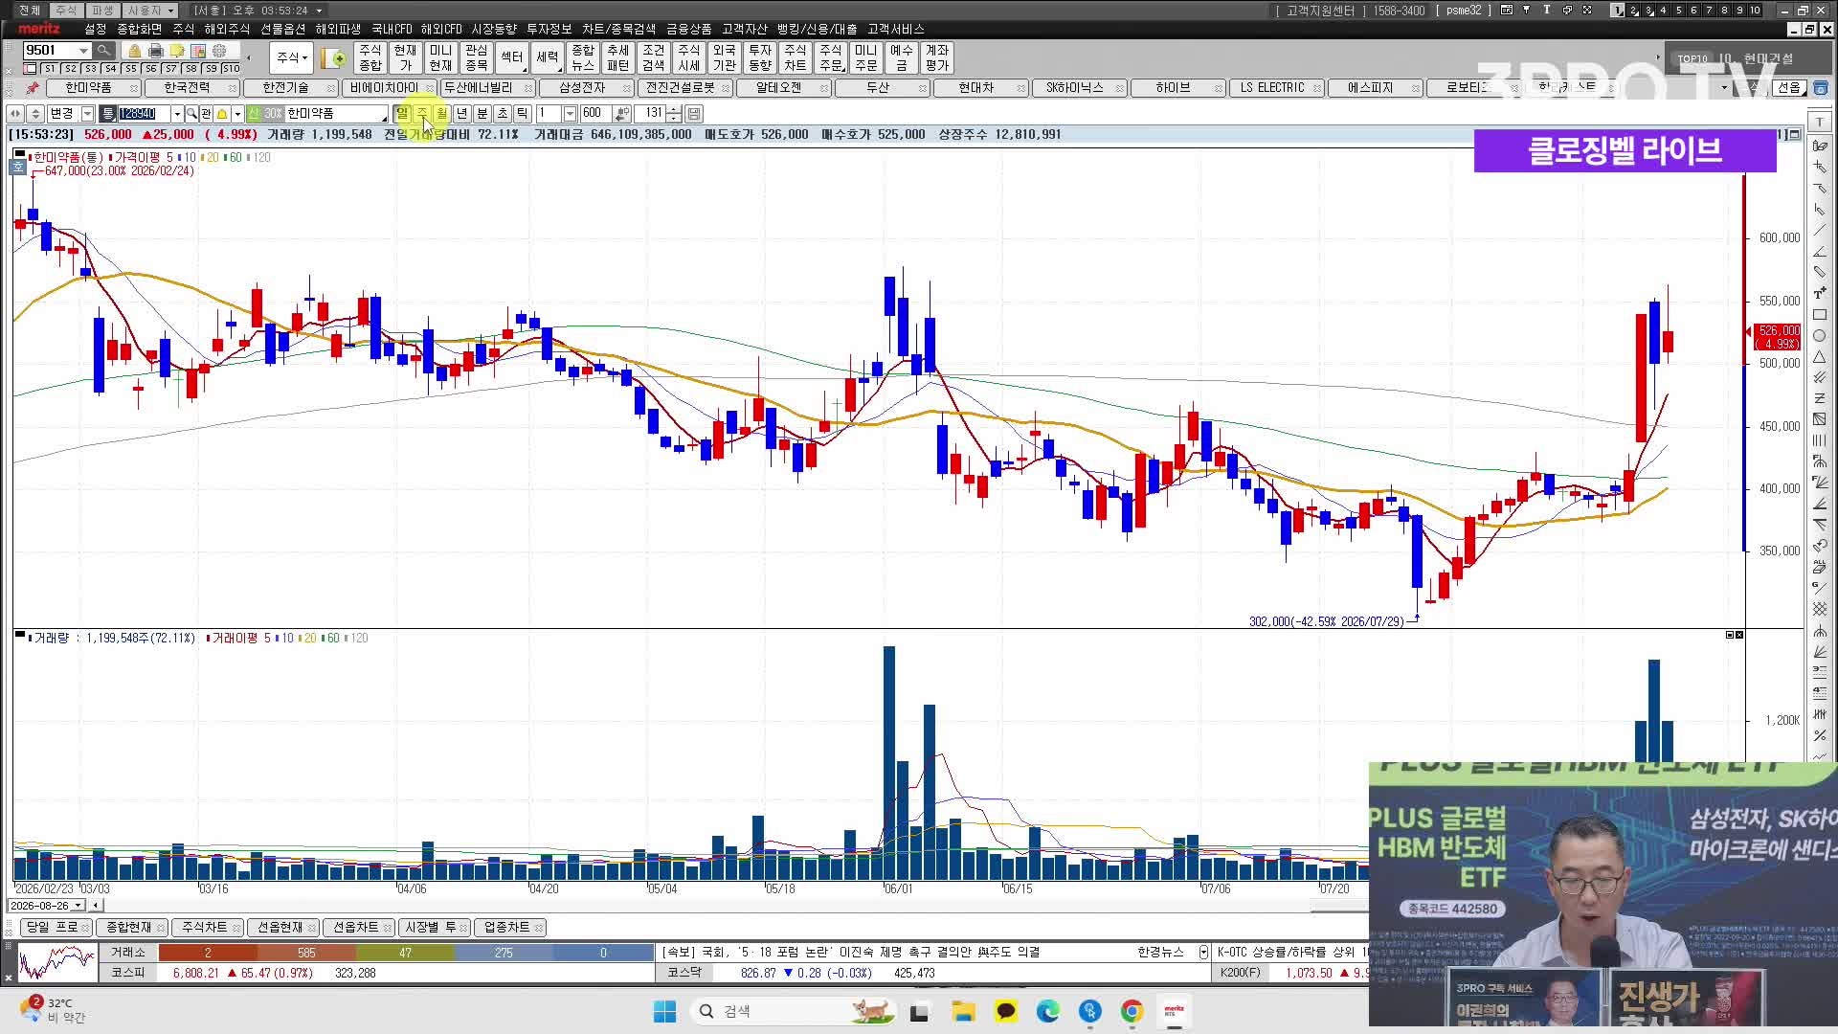Viewport: 1838px width, 1034px height.
Task: Select the triangle drawing tool in sidebar
Action: pyautogui.click(x=1820, y=357)
